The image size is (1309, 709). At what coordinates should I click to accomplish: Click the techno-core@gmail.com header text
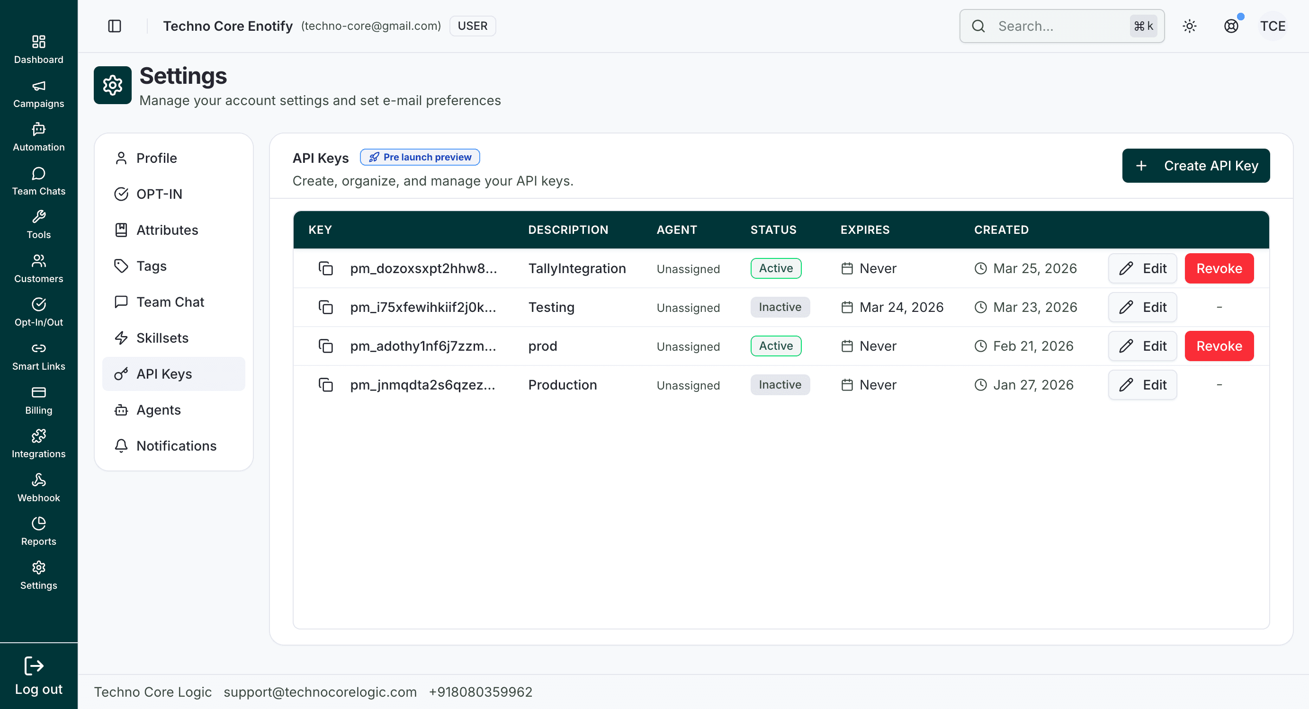pyautogui.click(x=371, y=26)
